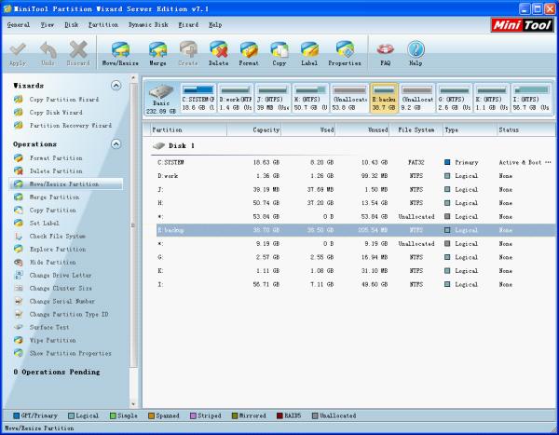This screenshot has height=435, width=559.
Task: Open the Help question mark icon
Action: [x=416, y=53]
